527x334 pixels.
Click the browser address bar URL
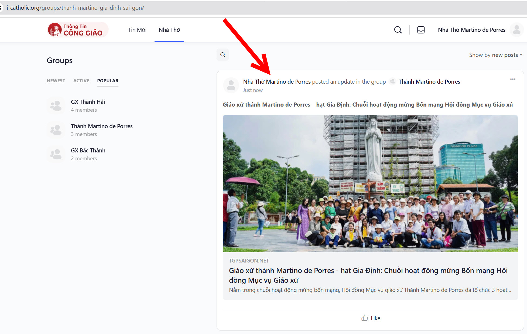76,8
